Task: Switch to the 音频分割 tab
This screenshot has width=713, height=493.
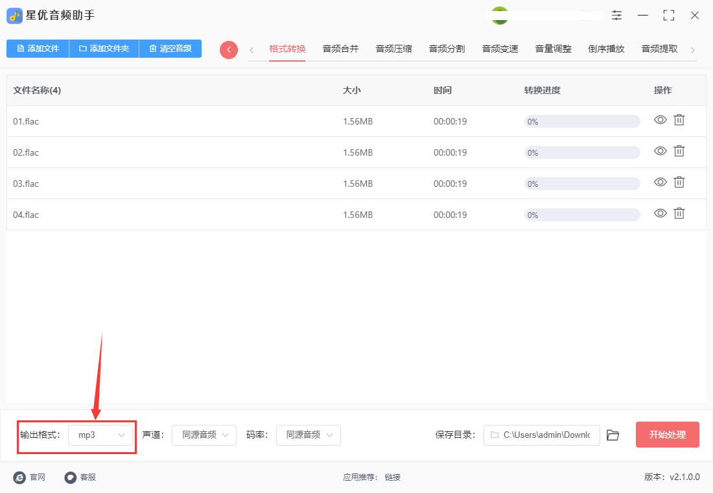Action: (447, 49)
